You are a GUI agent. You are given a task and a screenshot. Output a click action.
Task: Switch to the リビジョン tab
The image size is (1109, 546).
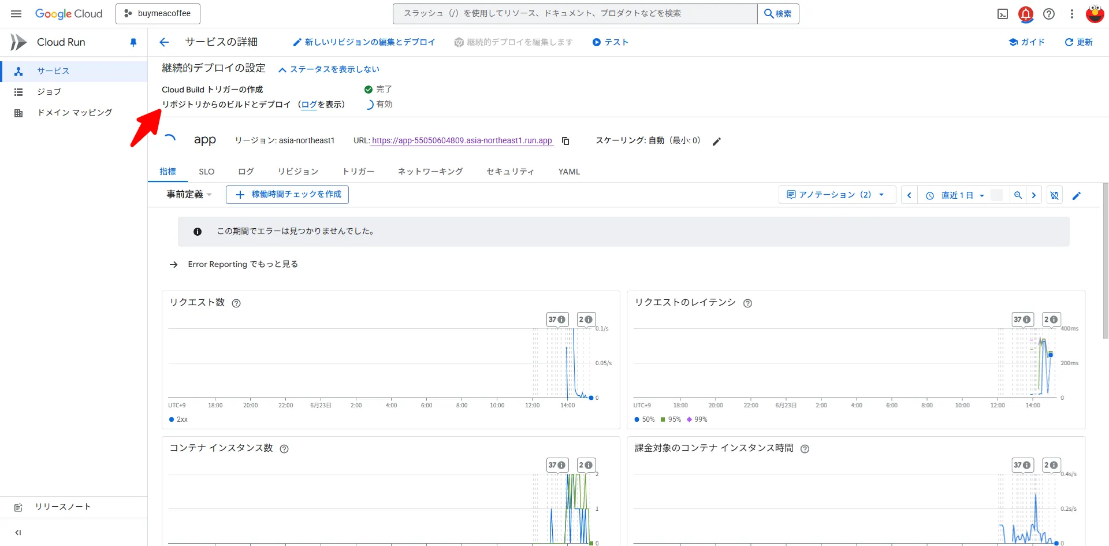pos(298,172)
